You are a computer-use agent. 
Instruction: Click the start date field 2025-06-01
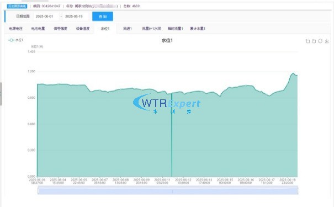pos(46,17)
